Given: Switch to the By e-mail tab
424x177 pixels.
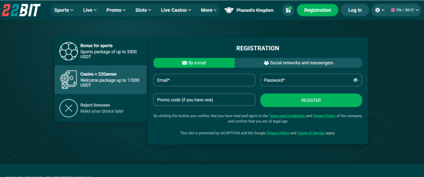Looking at the screenshot, I should pos(194,63).
